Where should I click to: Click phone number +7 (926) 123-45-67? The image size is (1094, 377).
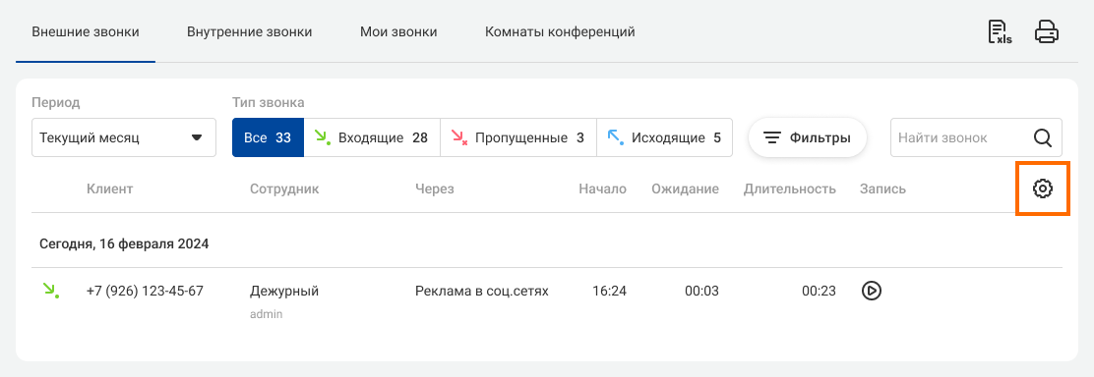146,292
